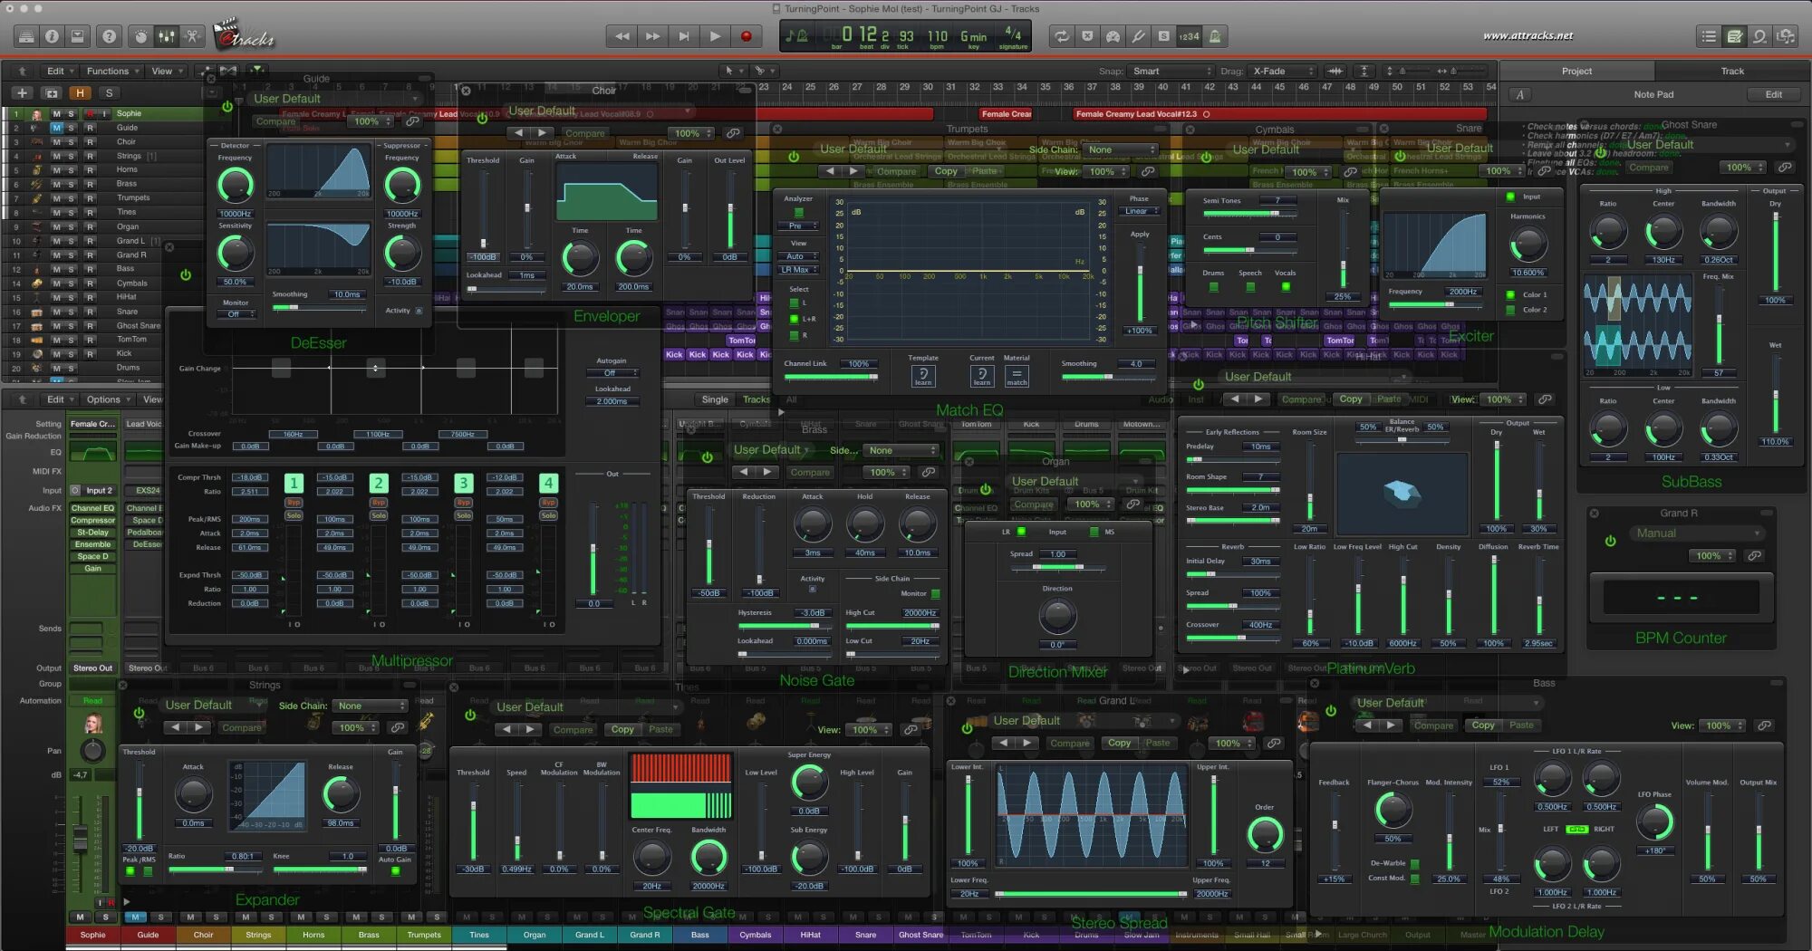Open the Loop Browser icon
This screenshot has height=951, width=1812.
(x=1759, y=36)
